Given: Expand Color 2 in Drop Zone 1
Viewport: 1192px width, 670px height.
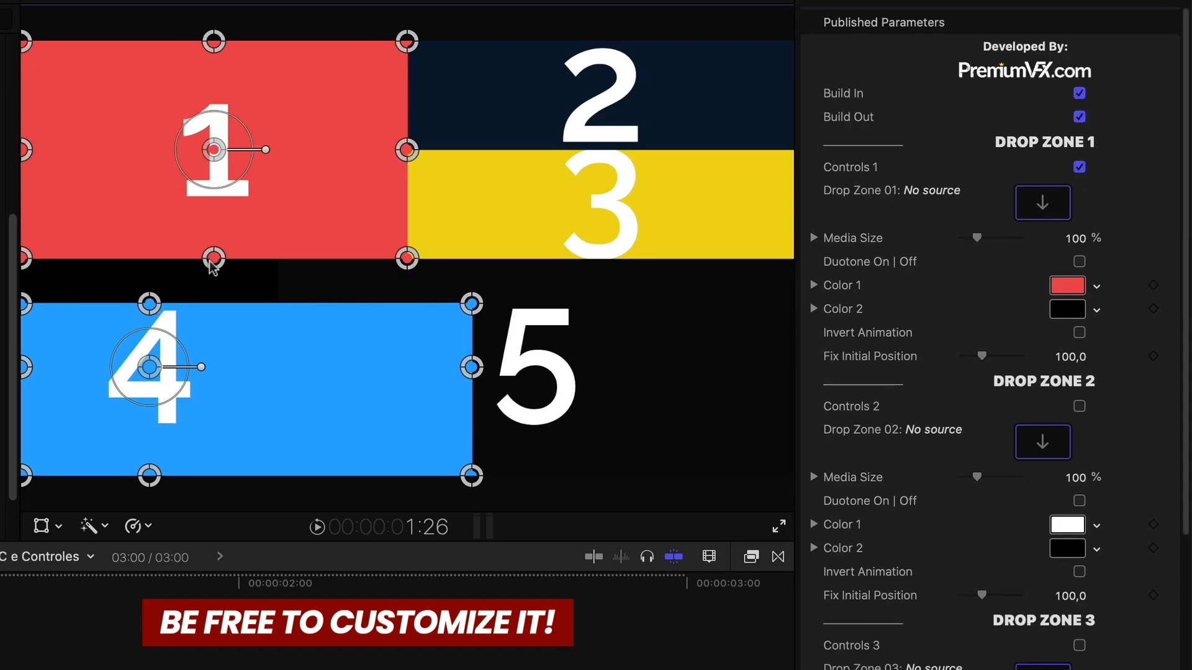Looking at the screenshot, I should [x=813, y=308].
